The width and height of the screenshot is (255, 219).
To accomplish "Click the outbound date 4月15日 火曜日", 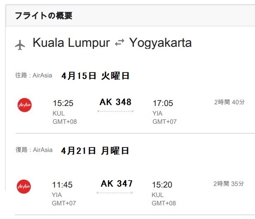I will tap(95, 76).
